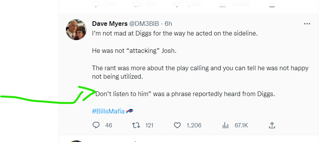Click the "Don't listen to him" sentence
Image resolution: width=325 pixels, height=142 pixels.
coord(185,94)
